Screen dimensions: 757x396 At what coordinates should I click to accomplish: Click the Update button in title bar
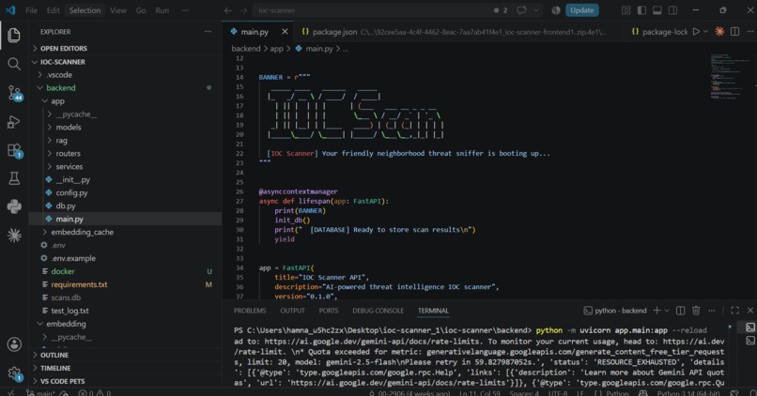tap(581, 10)
